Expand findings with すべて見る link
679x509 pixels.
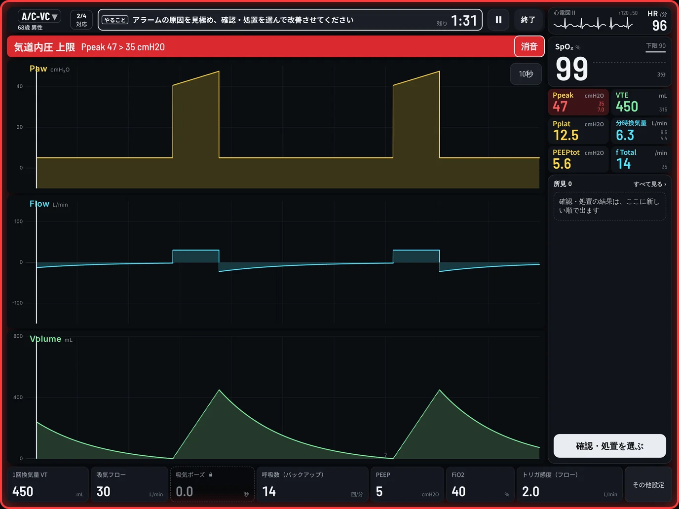pos(649,184)
